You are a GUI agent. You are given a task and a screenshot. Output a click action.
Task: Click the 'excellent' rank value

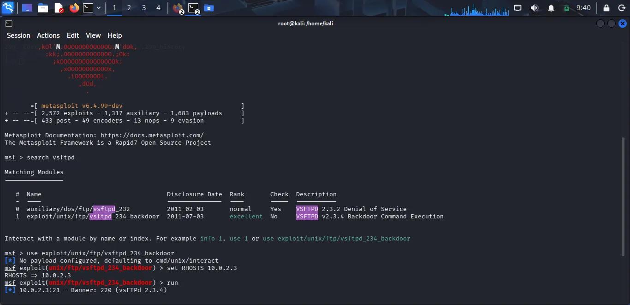pyautogui.click(x=246, y=217)
